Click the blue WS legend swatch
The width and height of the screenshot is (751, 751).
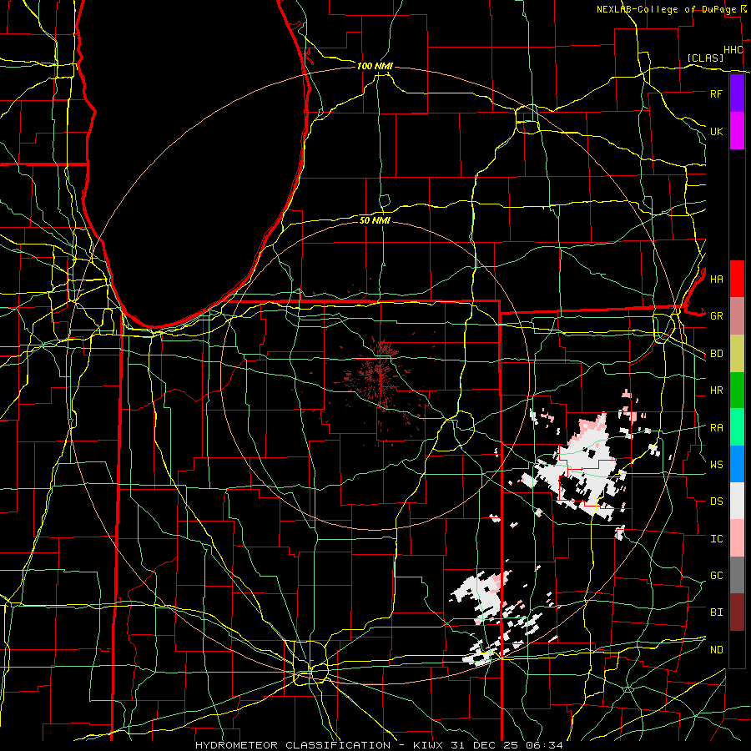pos(737,464)
